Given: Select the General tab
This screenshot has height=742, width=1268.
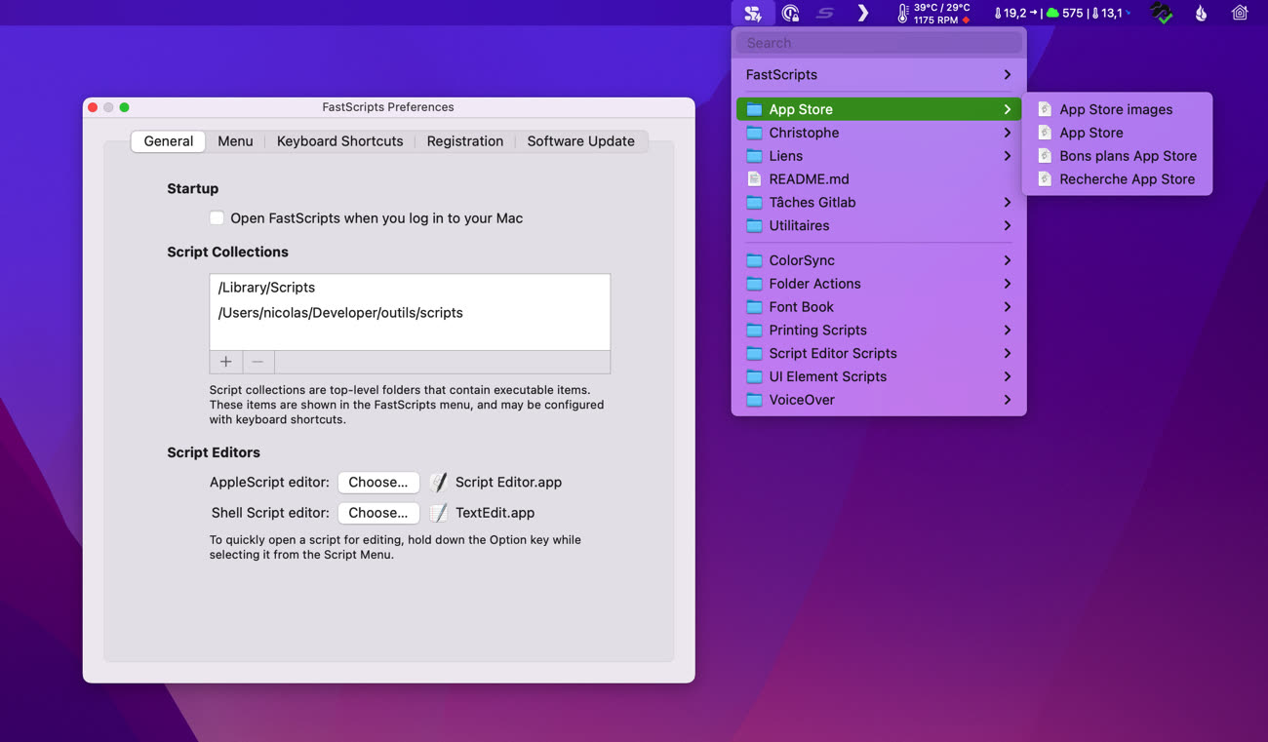Looking at the screenshot, I should click(168, 141).
